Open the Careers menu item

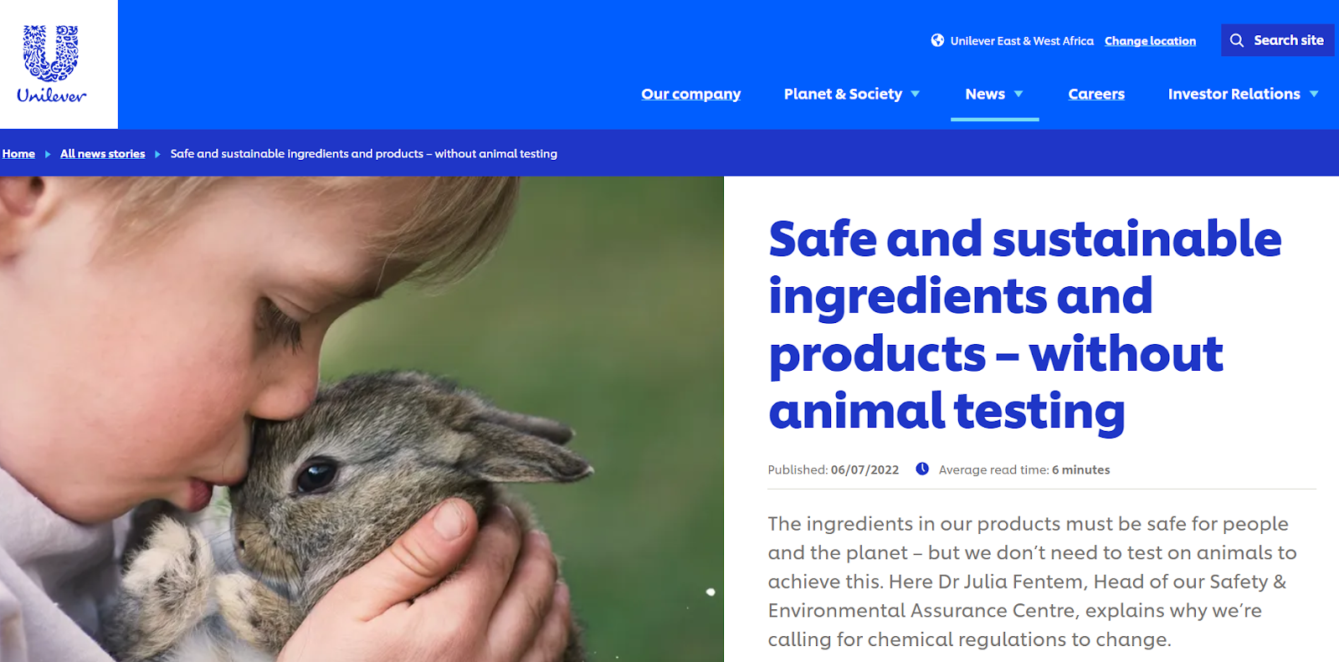click(x=1096, y=94)
